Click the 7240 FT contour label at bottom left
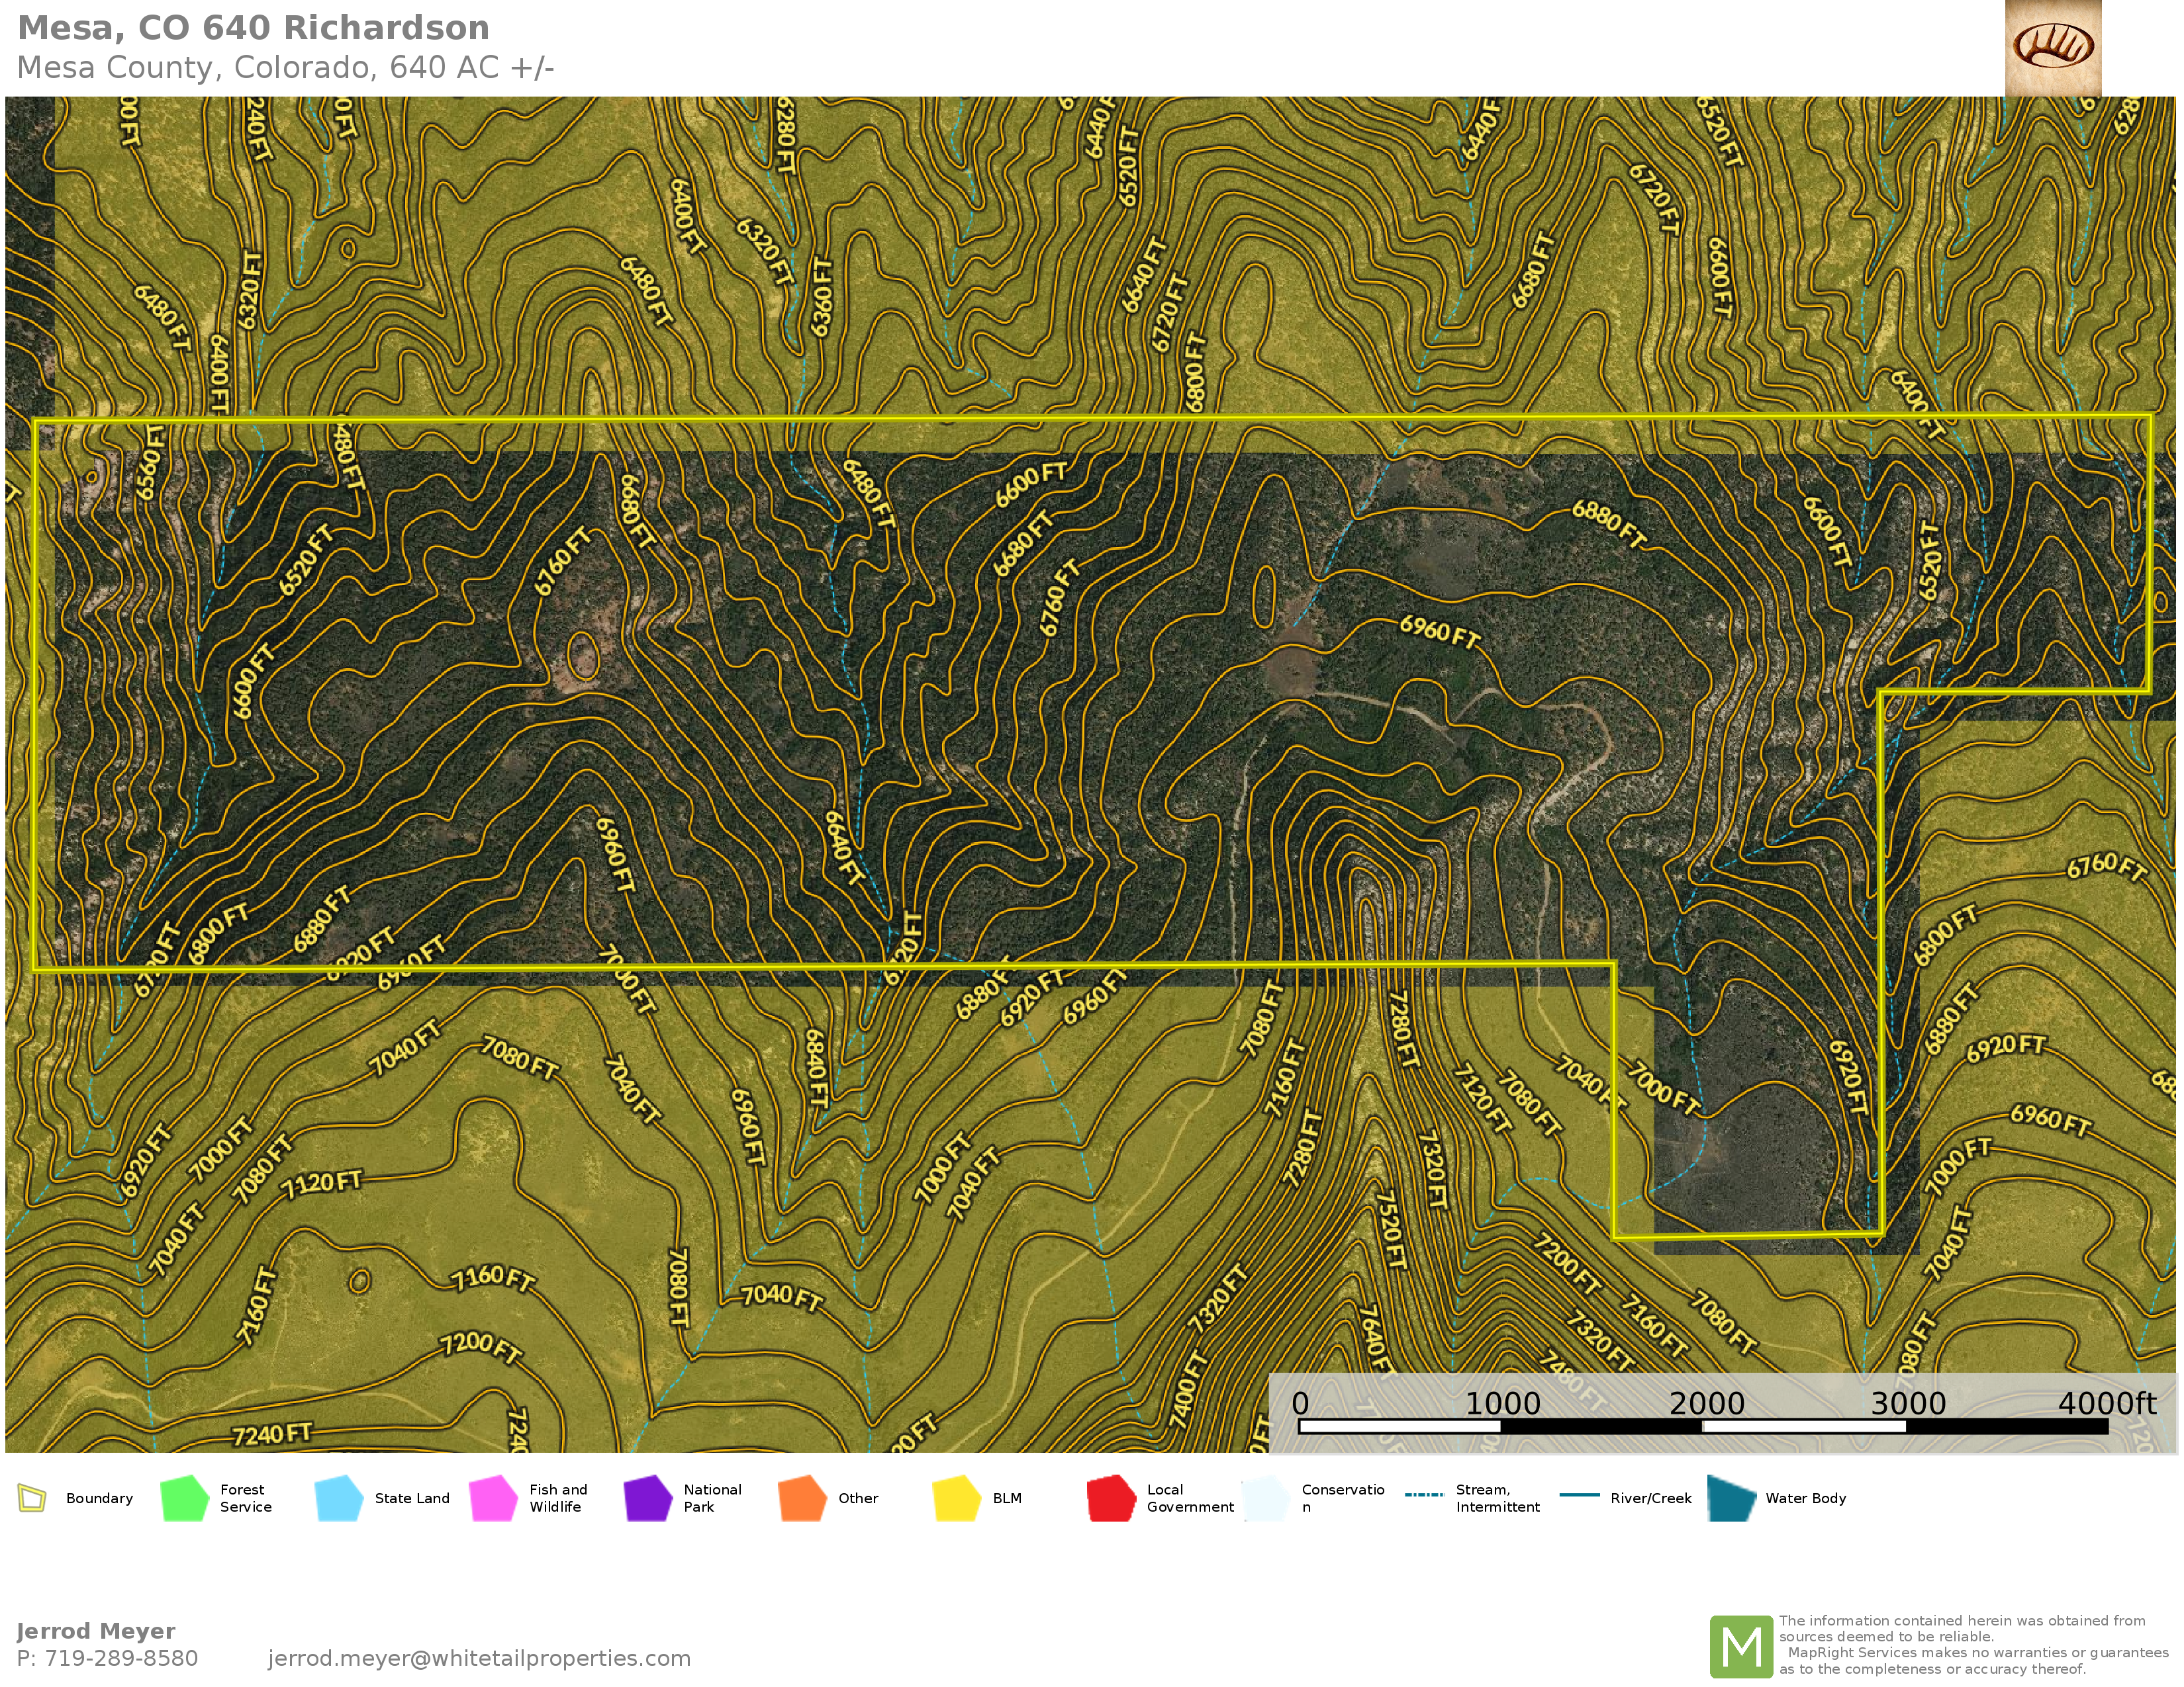Viewport: 2184px width, 1687px height. tap(272, 1434)
